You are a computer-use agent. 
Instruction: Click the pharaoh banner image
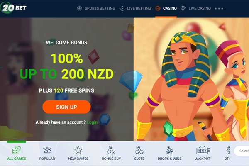[191, 79]
